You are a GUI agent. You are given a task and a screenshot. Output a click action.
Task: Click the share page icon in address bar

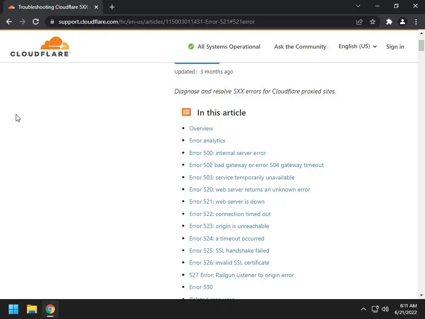pyautogui.click(x=359, y=22)
